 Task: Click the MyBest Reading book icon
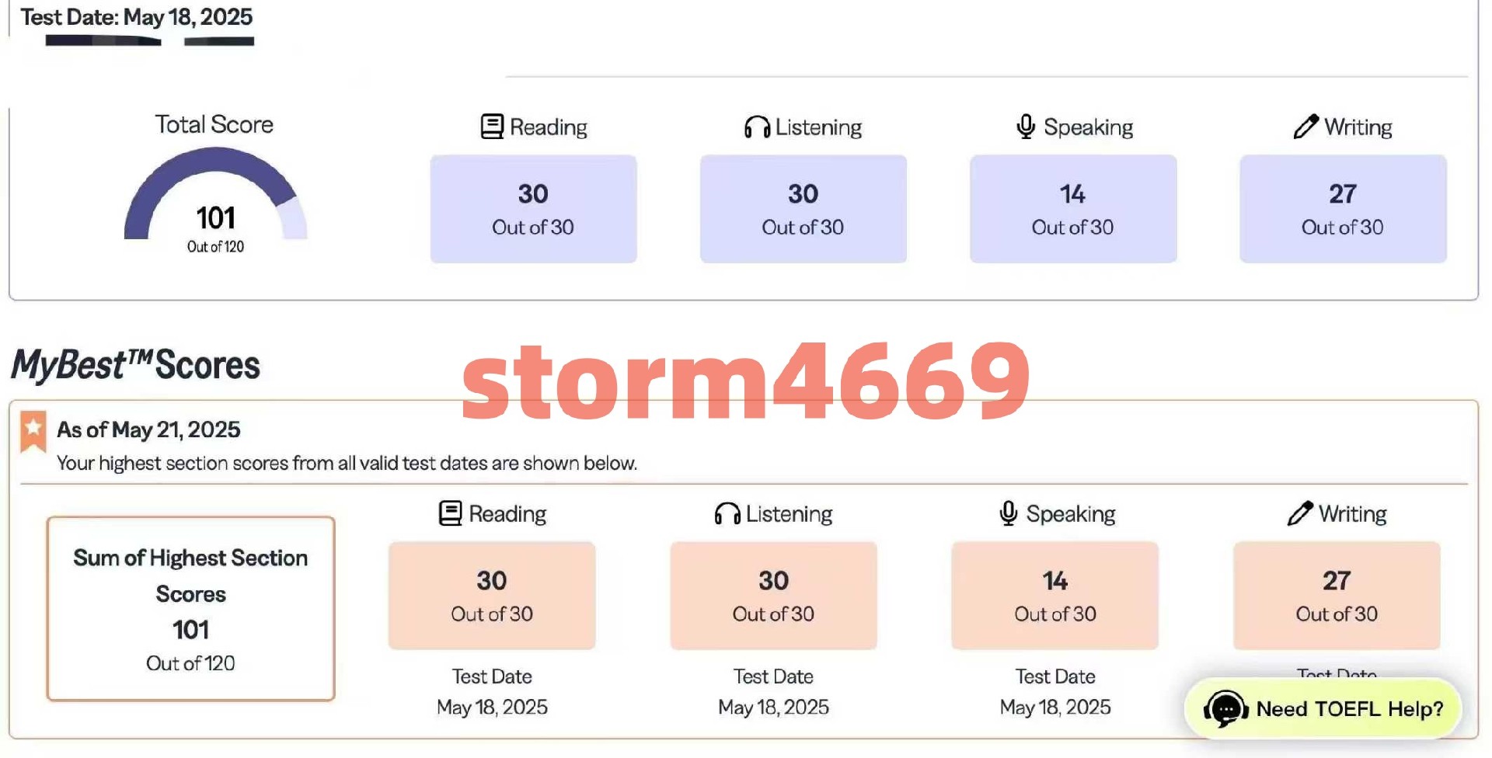pos(451,513)
